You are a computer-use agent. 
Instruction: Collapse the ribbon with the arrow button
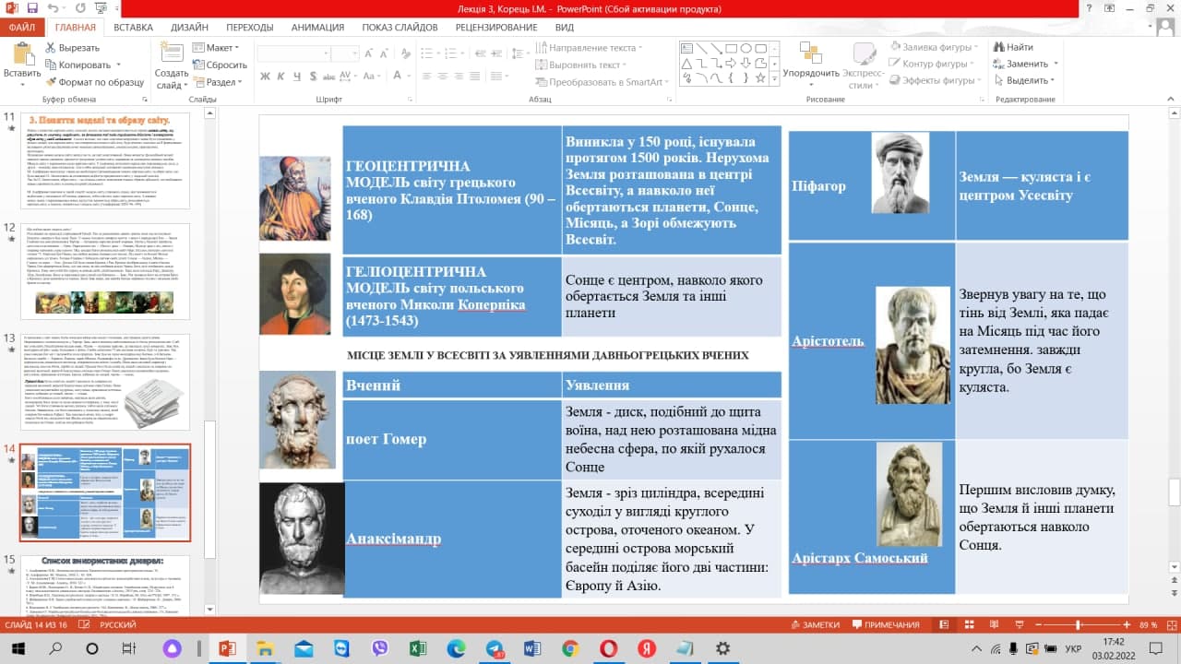point(1171,100)
